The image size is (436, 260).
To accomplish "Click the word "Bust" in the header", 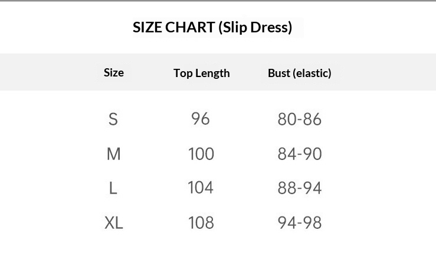I will [279, 73].
